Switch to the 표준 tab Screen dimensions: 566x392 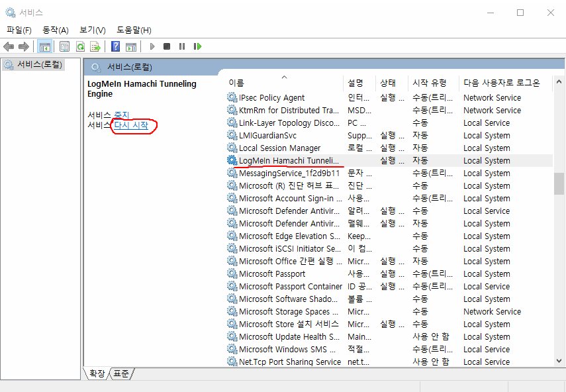[x=121, y=373]
